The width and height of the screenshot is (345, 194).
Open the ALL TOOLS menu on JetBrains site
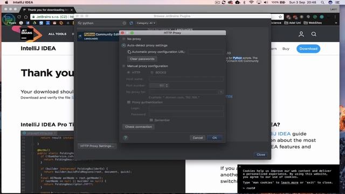pyautogui.click(x=57, y=34)
